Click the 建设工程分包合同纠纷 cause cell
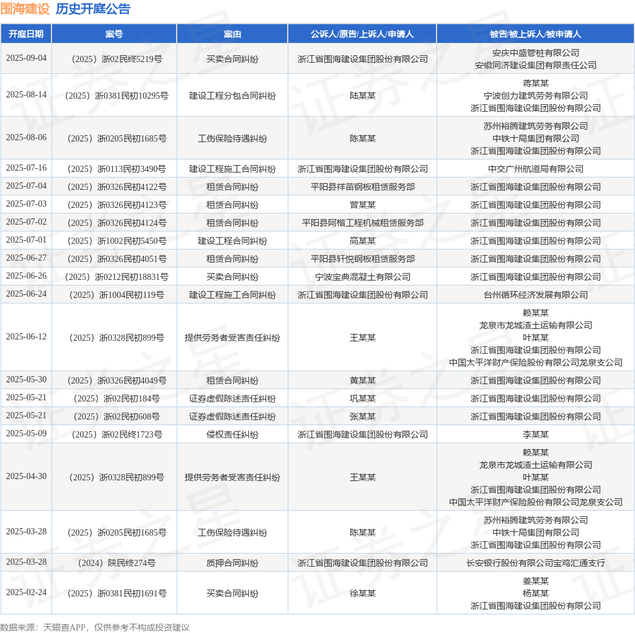Image resolution: width=635 pixels, height=633 pixels. (232, 96)
